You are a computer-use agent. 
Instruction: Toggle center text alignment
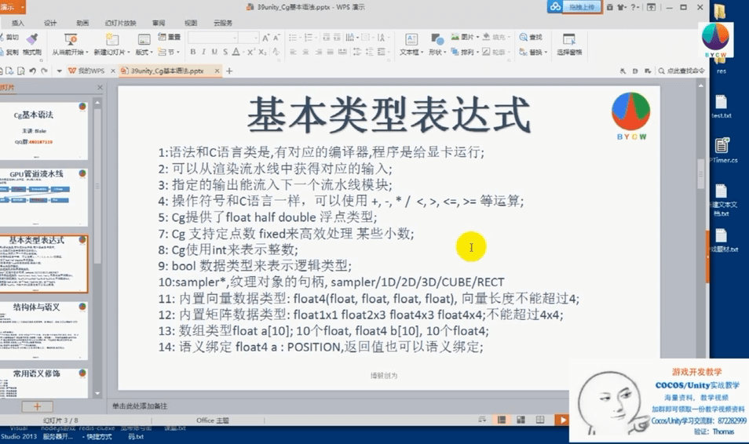pyautogui.click(x=305, y=52)
